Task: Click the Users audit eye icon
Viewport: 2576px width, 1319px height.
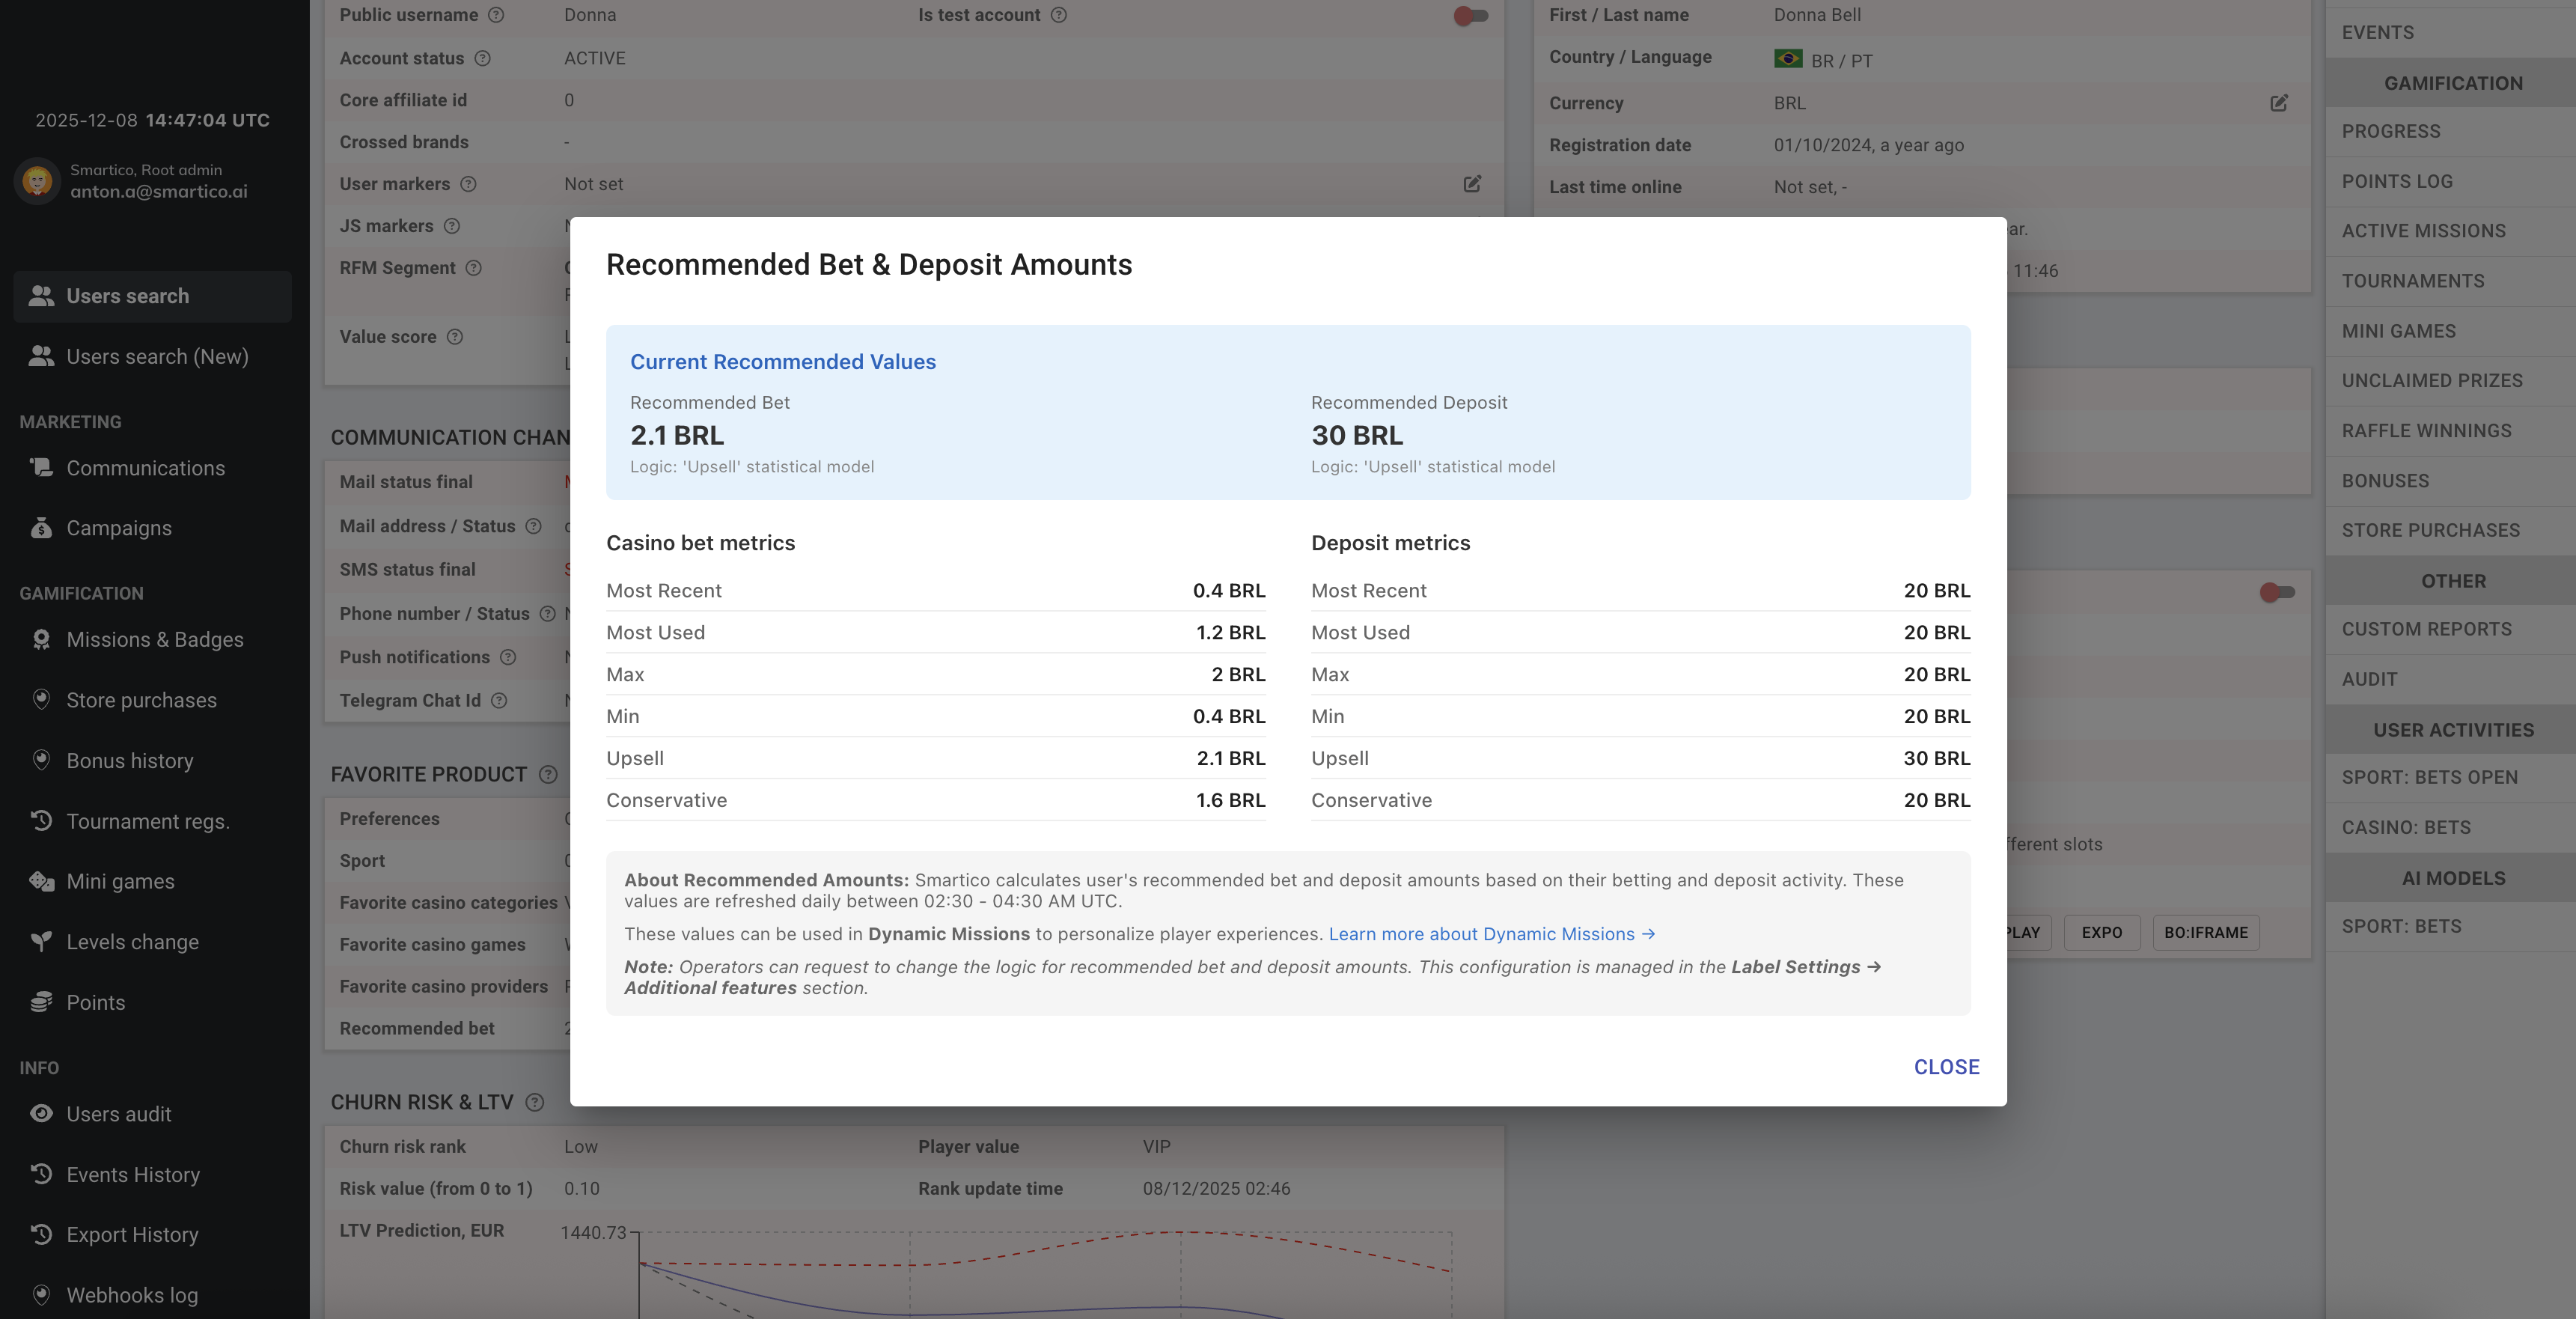Action: tap(41, 1113)
